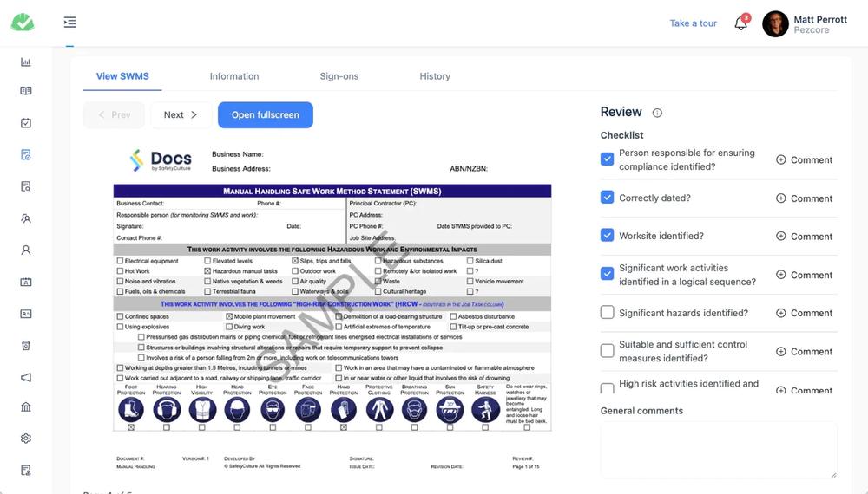Click the 'Checklist' heading text

pos(621,135)
